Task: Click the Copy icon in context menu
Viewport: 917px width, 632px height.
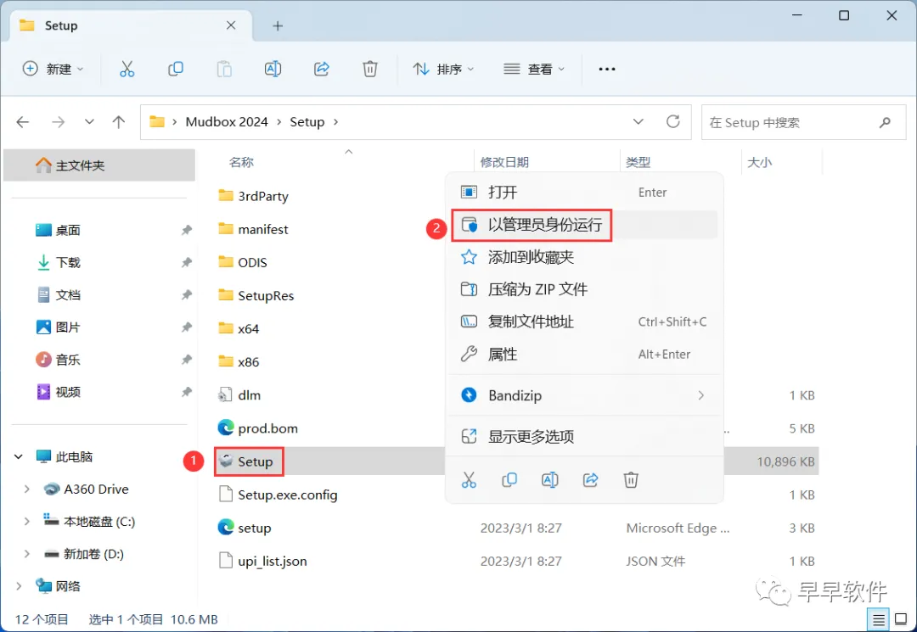Action: (509, 480)
